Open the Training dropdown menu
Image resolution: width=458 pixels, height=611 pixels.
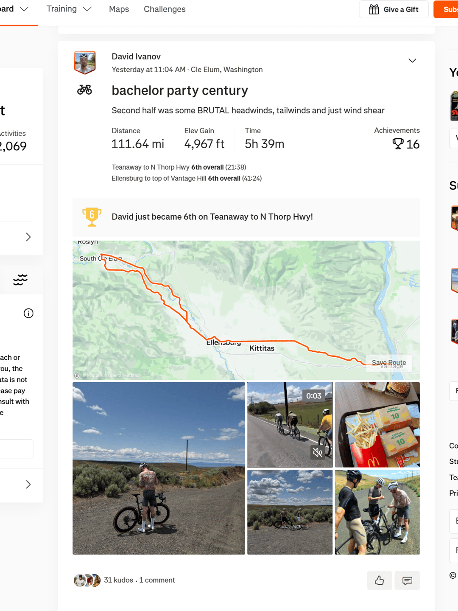[69, 9]
